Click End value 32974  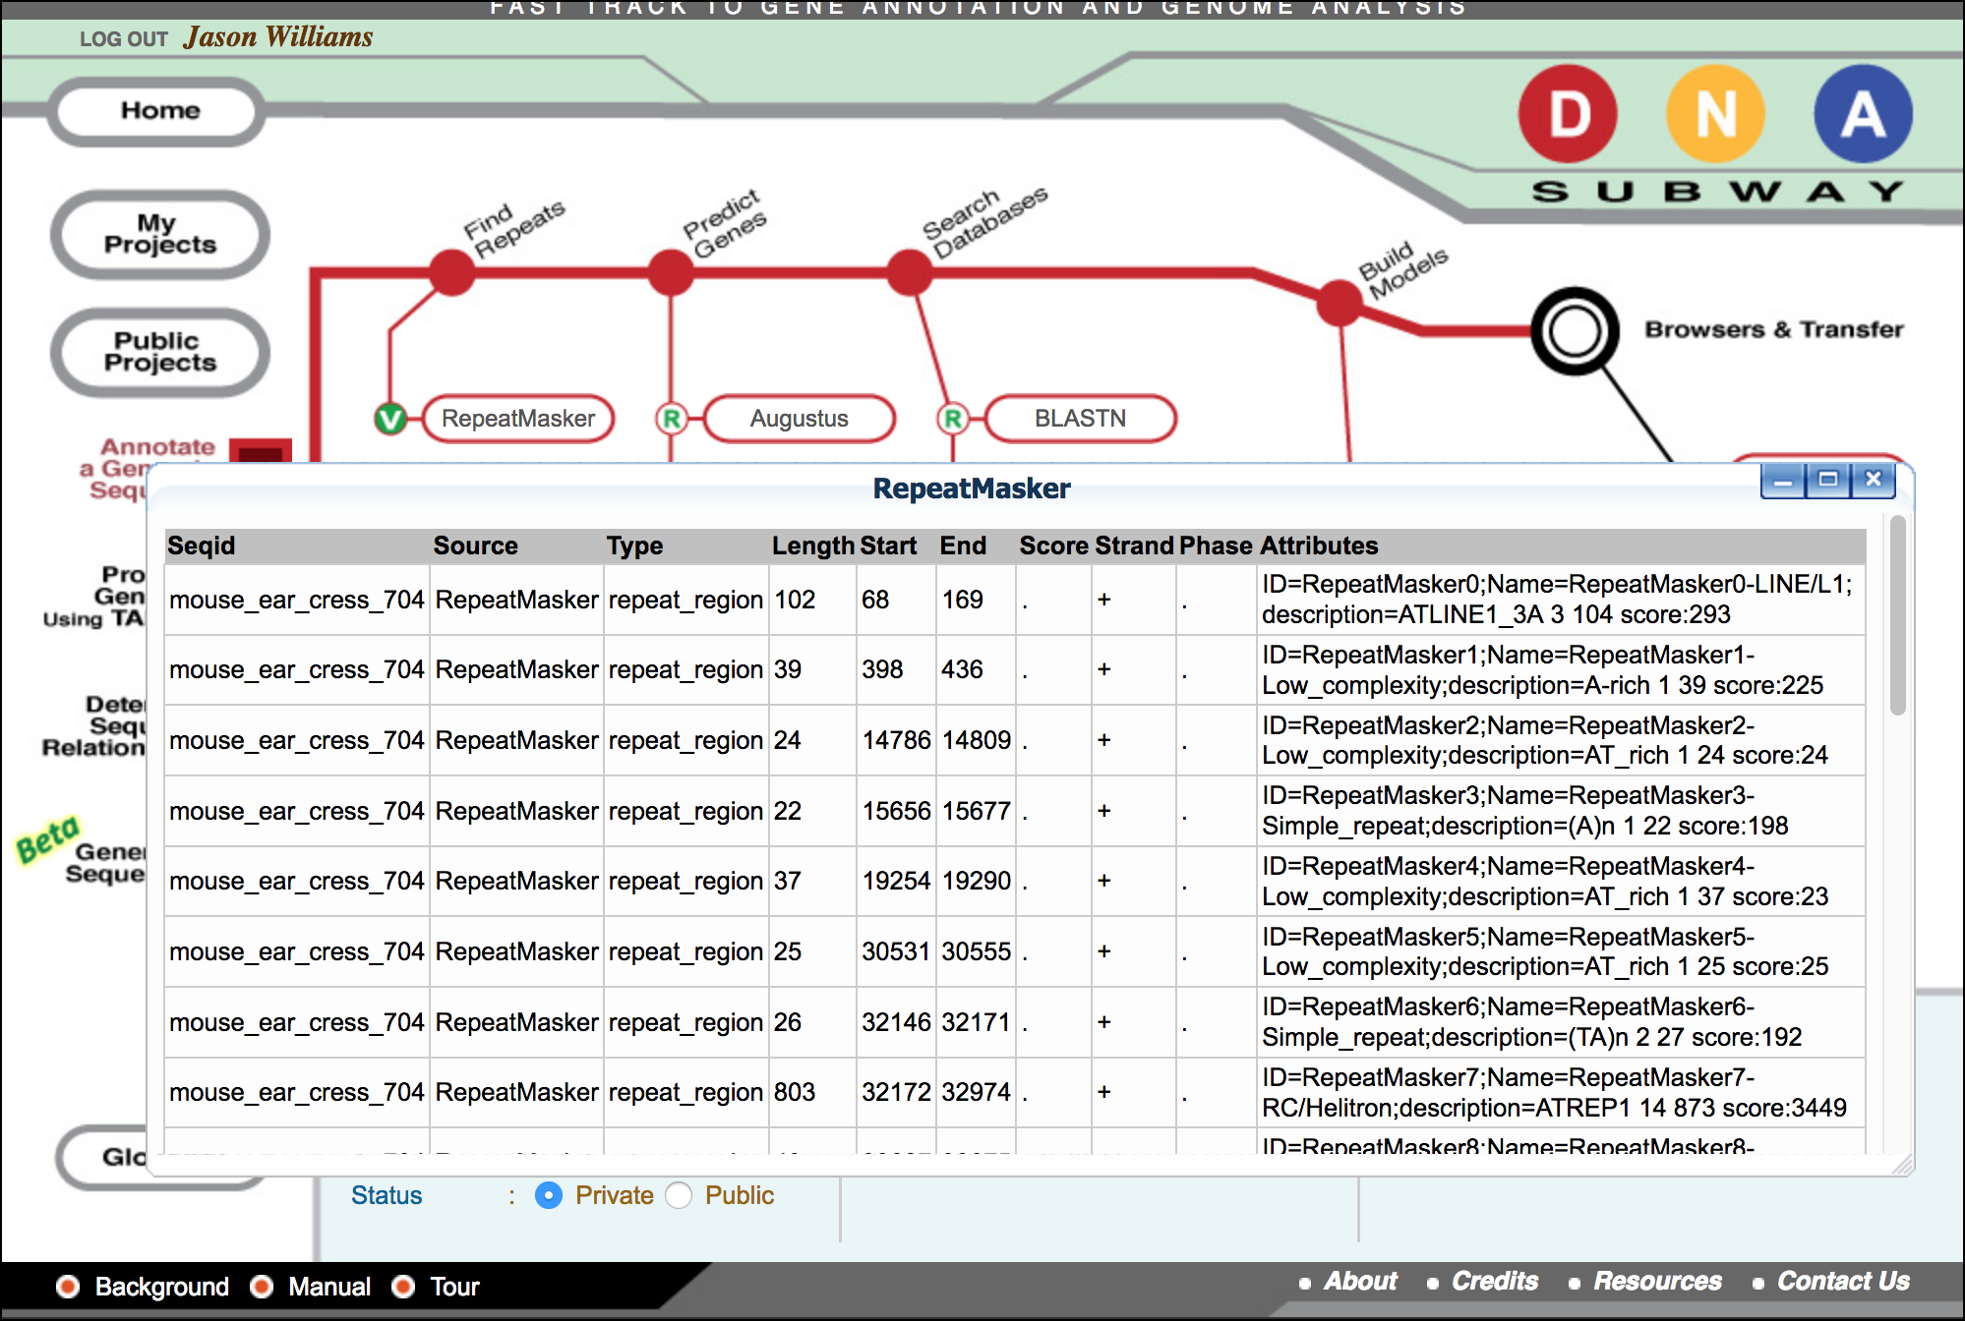[976, 1092]
